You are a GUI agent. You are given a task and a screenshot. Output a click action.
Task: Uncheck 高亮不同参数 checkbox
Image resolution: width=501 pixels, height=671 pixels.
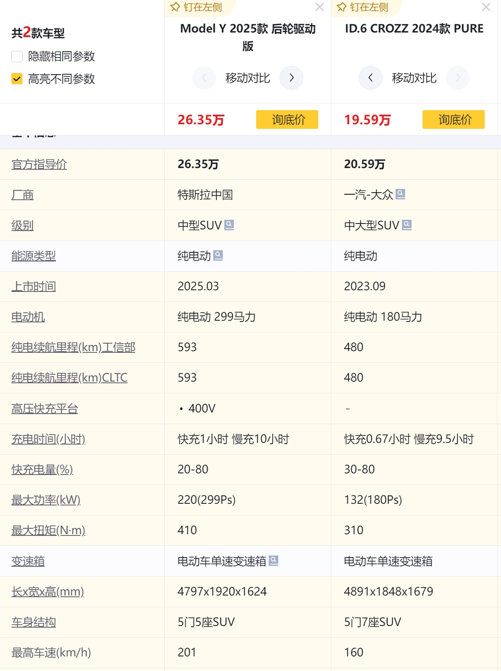[x=17, y=79]
